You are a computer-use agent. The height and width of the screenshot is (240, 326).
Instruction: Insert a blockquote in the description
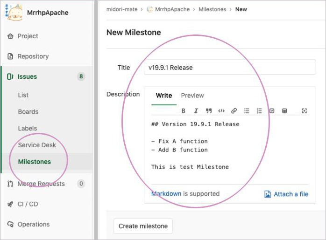click(209, 111)
